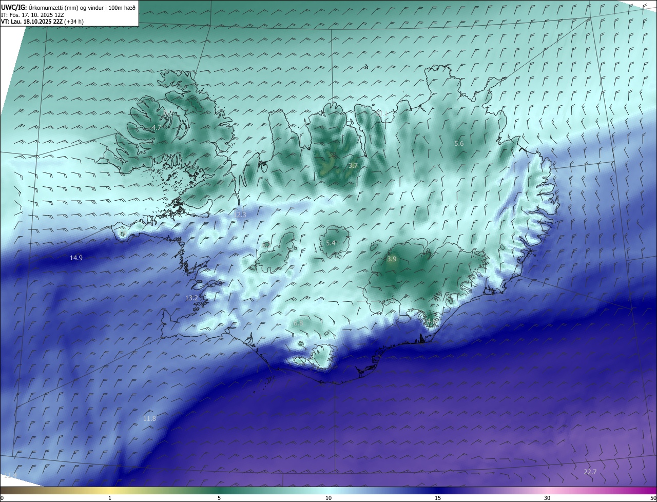Click the 0 tick label on the color scale

[2, 498]
